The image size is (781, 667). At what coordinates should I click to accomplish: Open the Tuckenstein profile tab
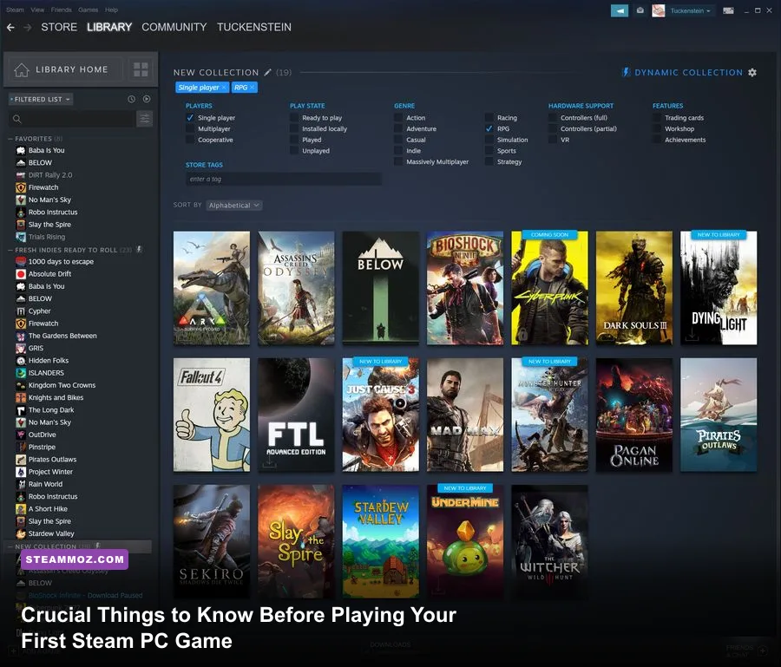(x=254, y=28)
